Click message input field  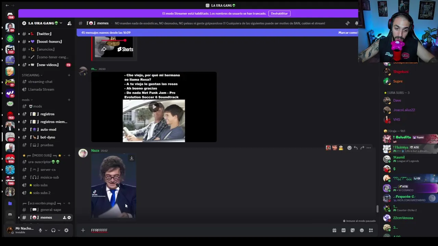(209, 230)
